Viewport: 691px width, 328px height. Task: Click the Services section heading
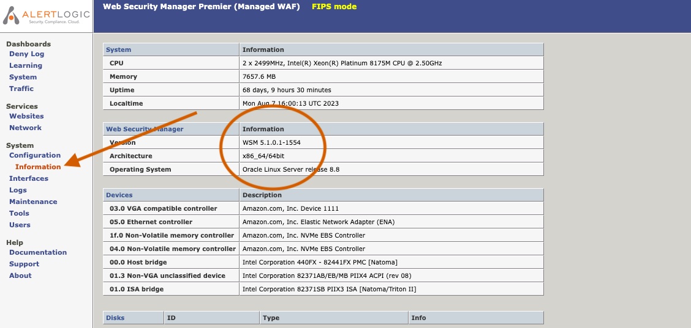(x=21, y=106)
